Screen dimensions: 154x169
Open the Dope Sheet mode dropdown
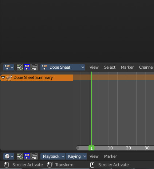click(x=63, y=67)
